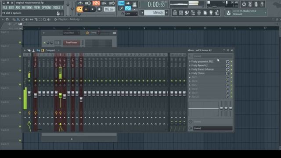The height and width of the screenshot is (158, 281).
Task: Click the 0:00:50 time display
Action: (156, 4)
